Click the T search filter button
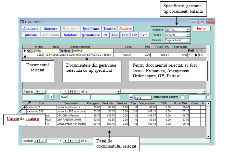The width and height of the screenshot is (225, 152). pos(52,97)
